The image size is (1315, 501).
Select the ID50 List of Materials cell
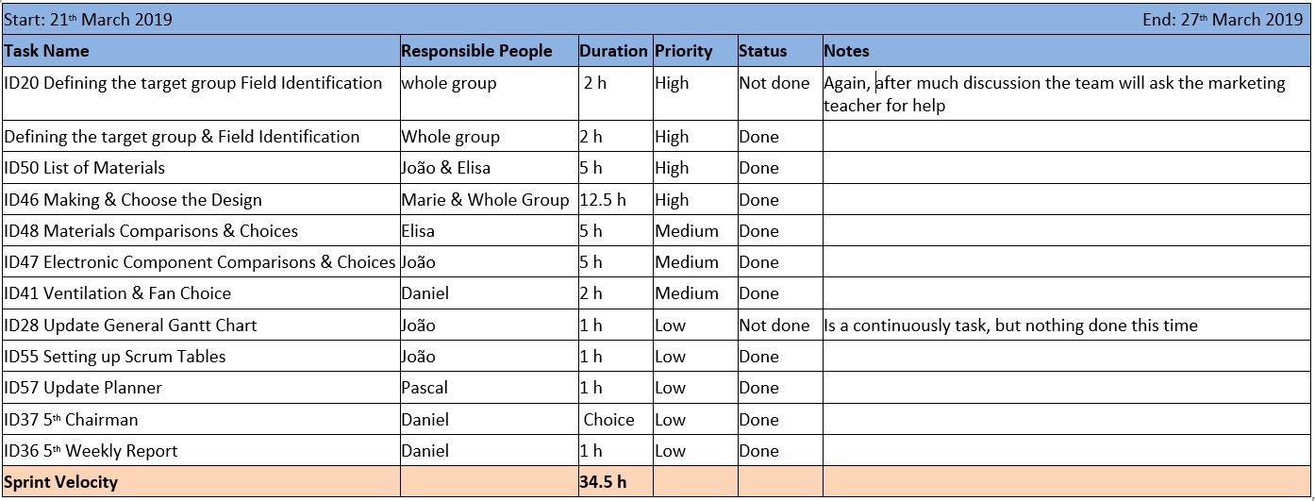pos(85,168)
